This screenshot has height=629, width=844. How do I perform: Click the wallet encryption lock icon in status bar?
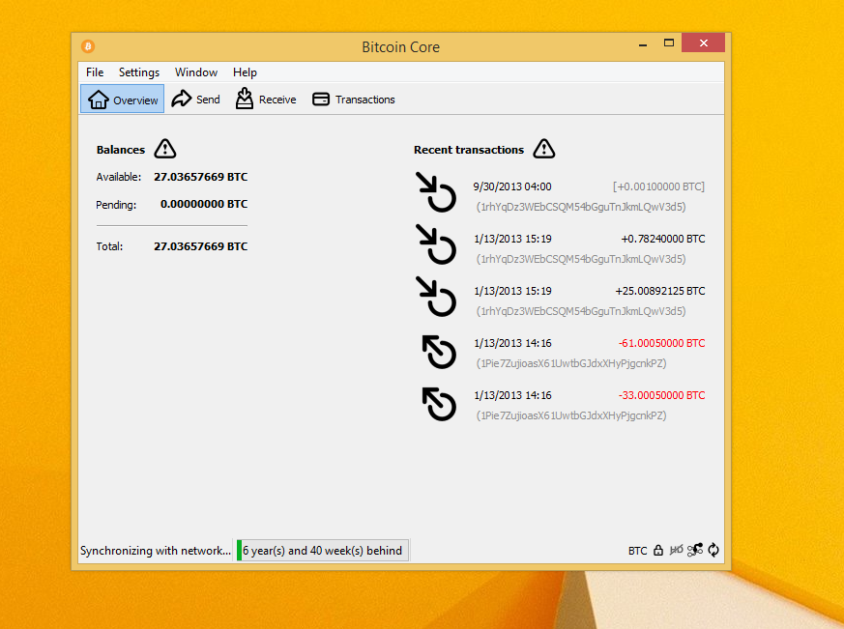click(x=658, y=550)
